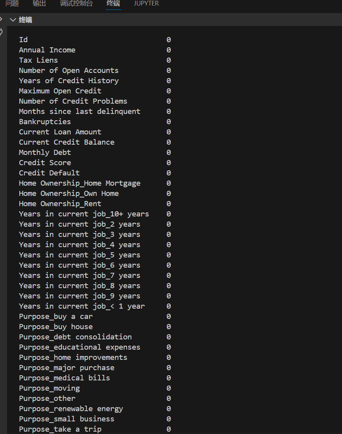This screenshot has height=434, width=342.
Task: Select the Credit Score output line
Action: pos(45,162)
